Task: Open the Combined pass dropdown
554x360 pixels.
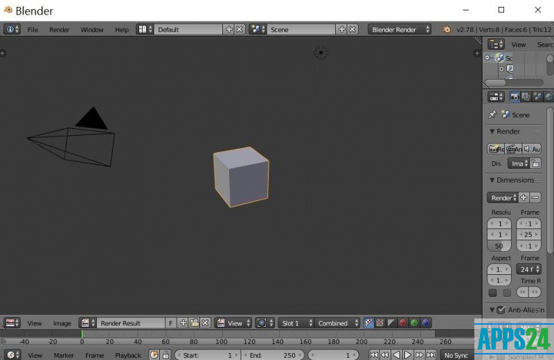Action: (x=337, y=323)
